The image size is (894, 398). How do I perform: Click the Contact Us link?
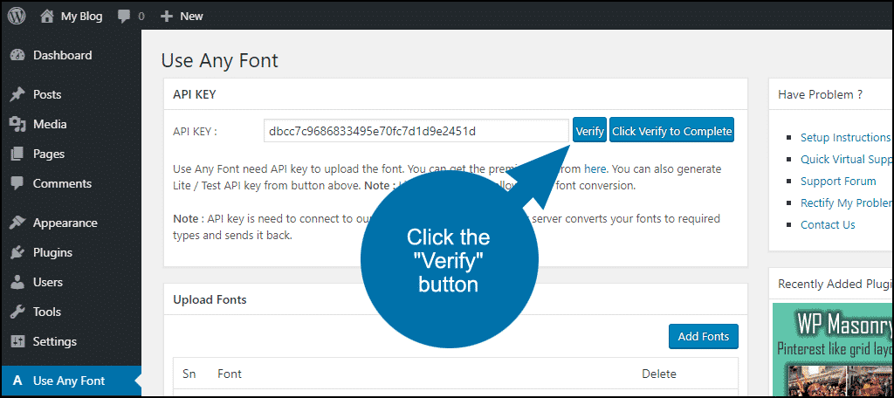[x=828, y=224]
